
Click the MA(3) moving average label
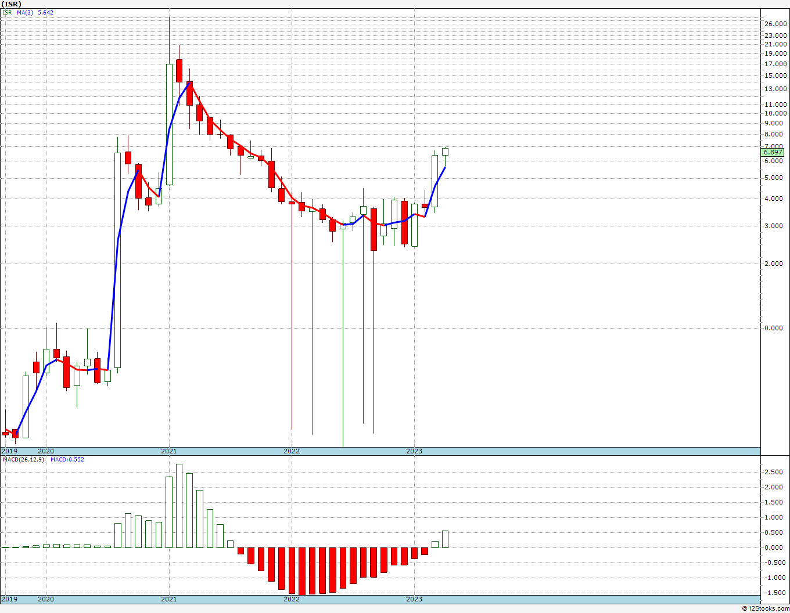point(26,12)
